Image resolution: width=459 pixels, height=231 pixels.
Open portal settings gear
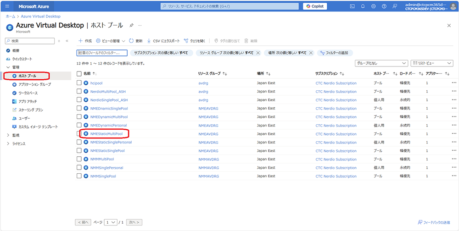click(x=374, y=6)
